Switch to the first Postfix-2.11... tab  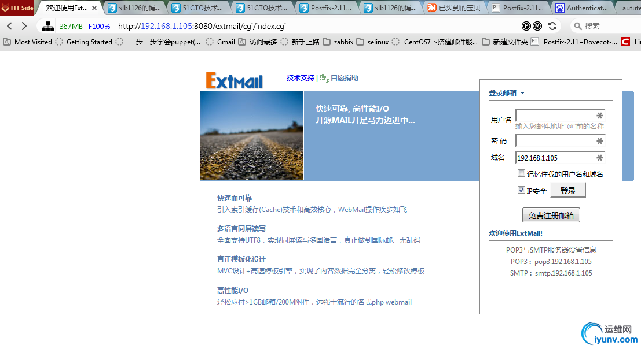point(325,8)
